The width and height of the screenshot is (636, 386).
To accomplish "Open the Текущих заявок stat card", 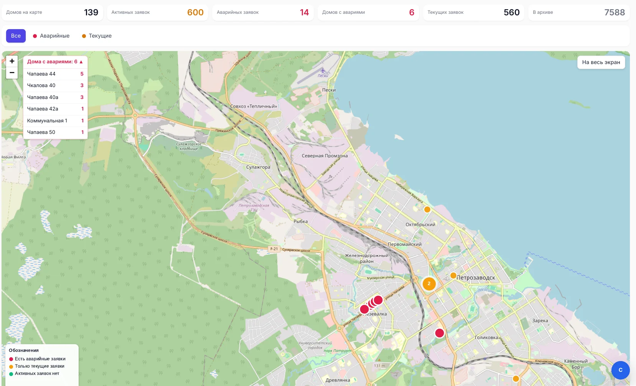I will coord(474,12).
